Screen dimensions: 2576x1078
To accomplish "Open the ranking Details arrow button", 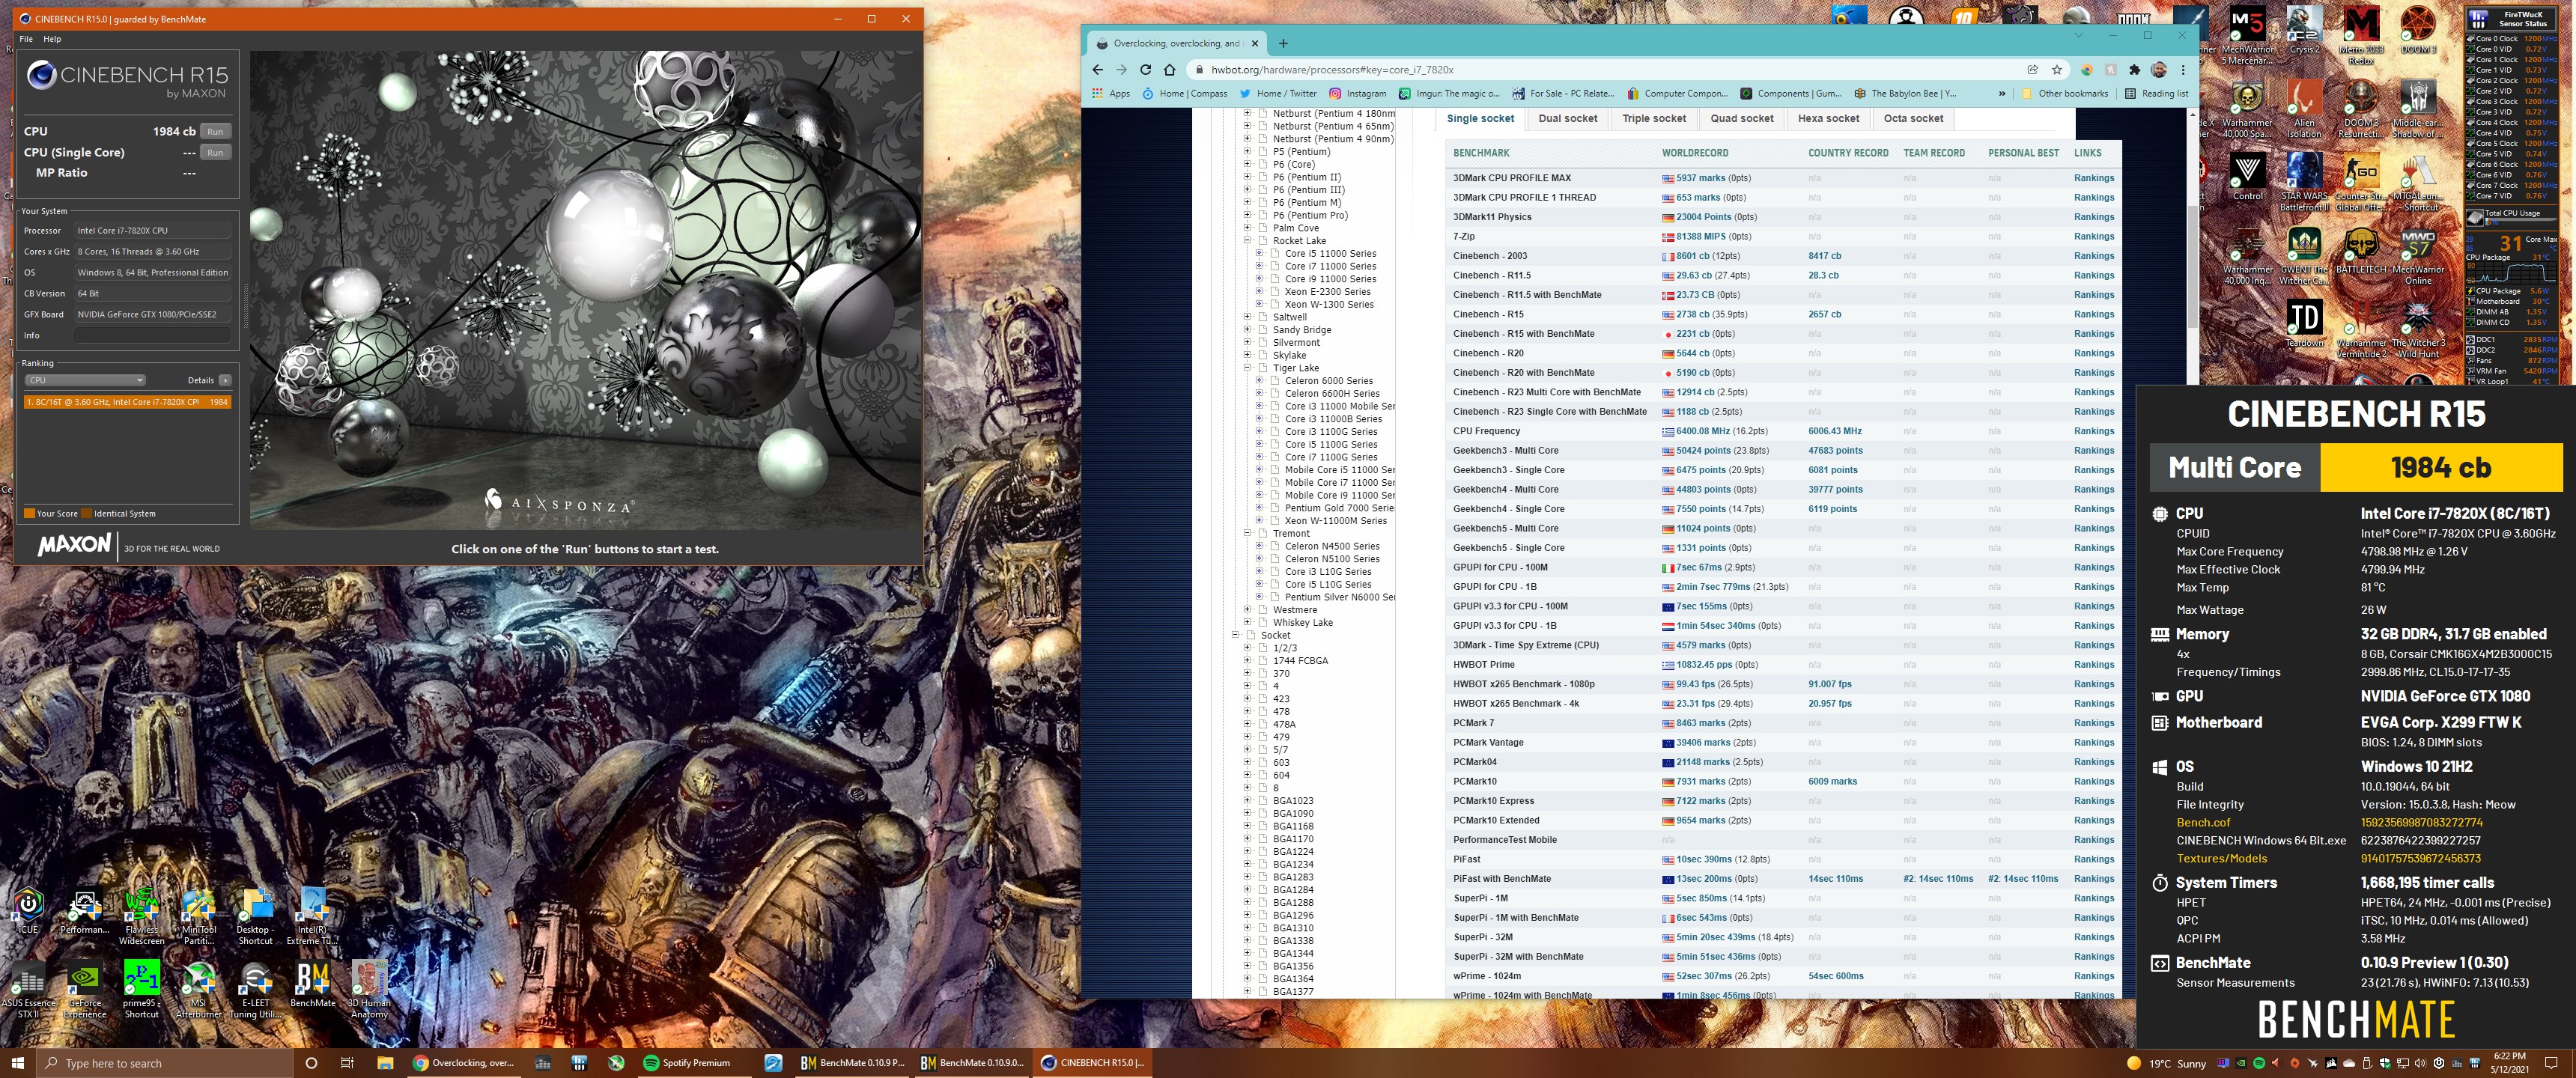I will click(225, 380).
